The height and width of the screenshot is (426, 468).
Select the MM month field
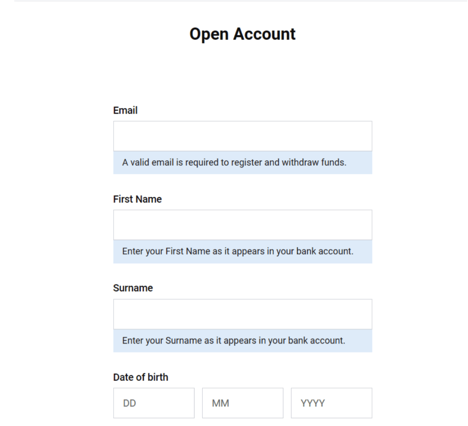point(243,403)
